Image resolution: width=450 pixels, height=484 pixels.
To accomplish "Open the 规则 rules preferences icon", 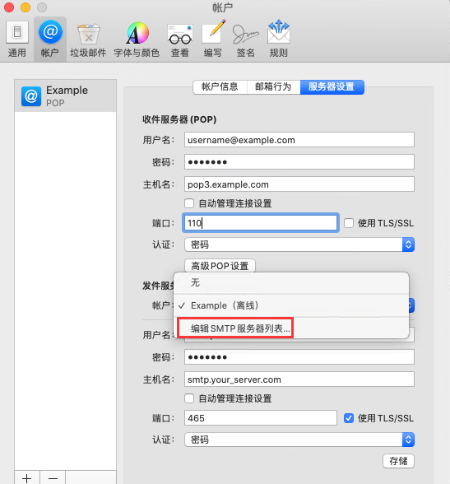I will (x=279, y=40).
